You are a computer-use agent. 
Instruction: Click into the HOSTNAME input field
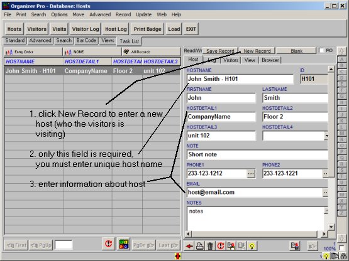click(240, 79)
